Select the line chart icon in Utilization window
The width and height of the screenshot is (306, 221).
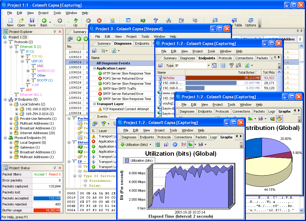[x=184, y=144]
